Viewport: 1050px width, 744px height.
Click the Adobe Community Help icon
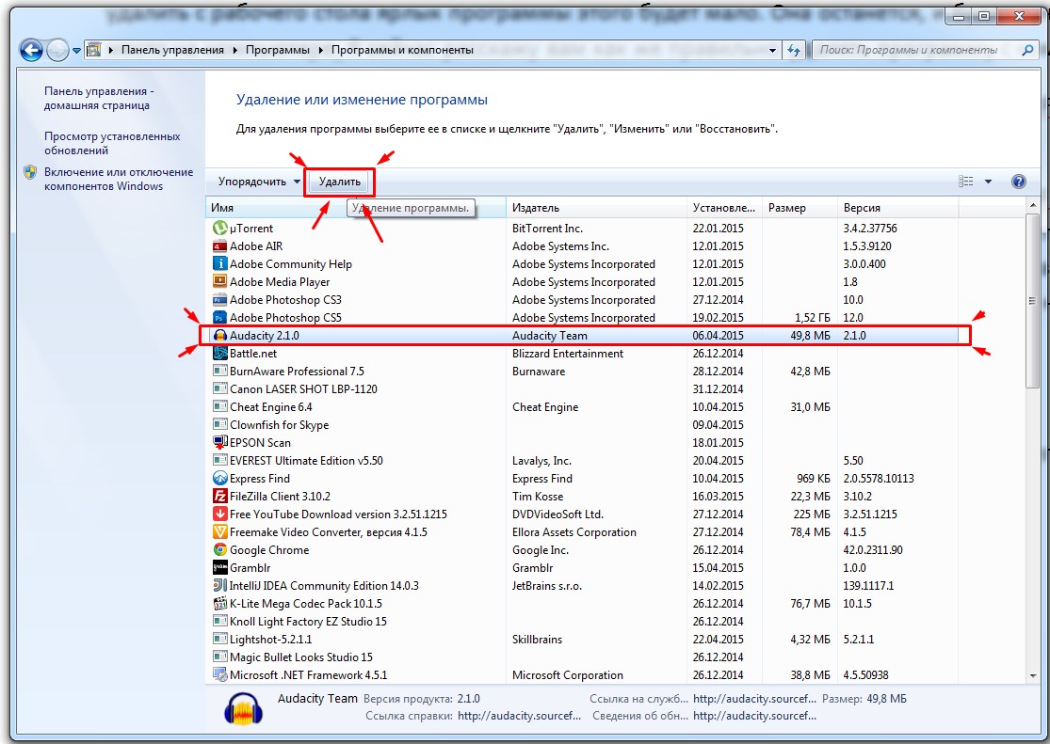[219, 263]
